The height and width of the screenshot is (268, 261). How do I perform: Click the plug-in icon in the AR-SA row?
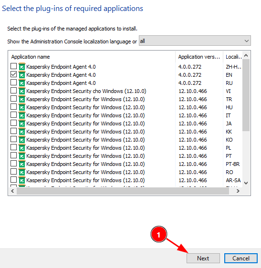coord(22,180)
